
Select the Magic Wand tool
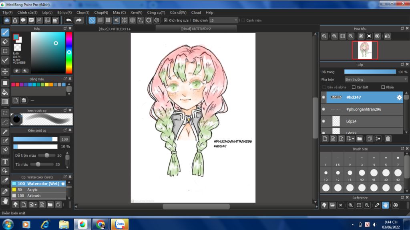pos(5,132)
